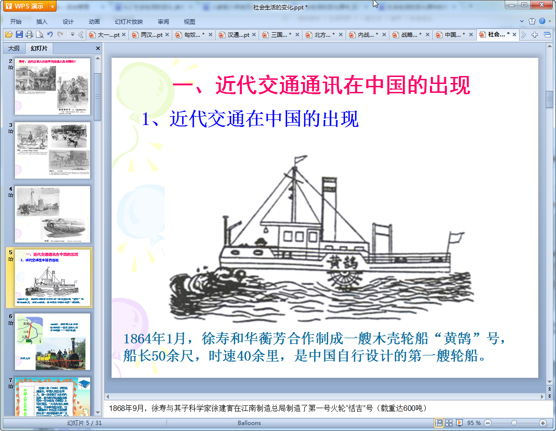Select slide 3 thumbnail
Screen dimensions: 556x431
tap(52, 150)
